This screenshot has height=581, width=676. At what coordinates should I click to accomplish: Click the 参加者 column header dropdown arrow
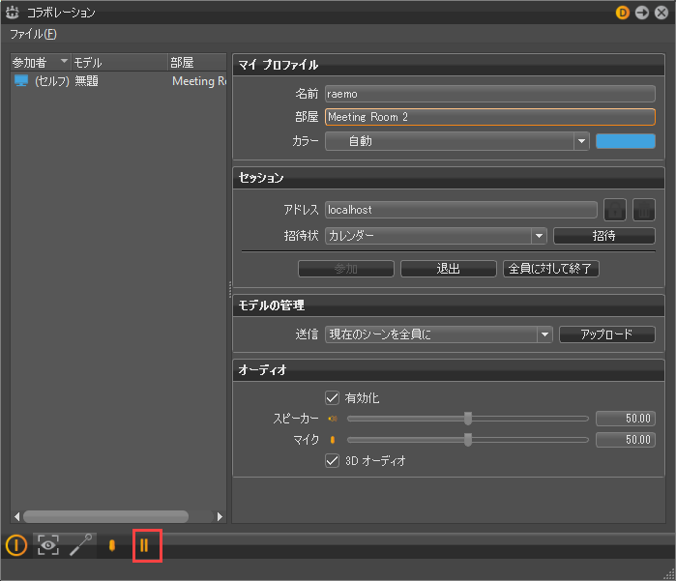(64, 61)
